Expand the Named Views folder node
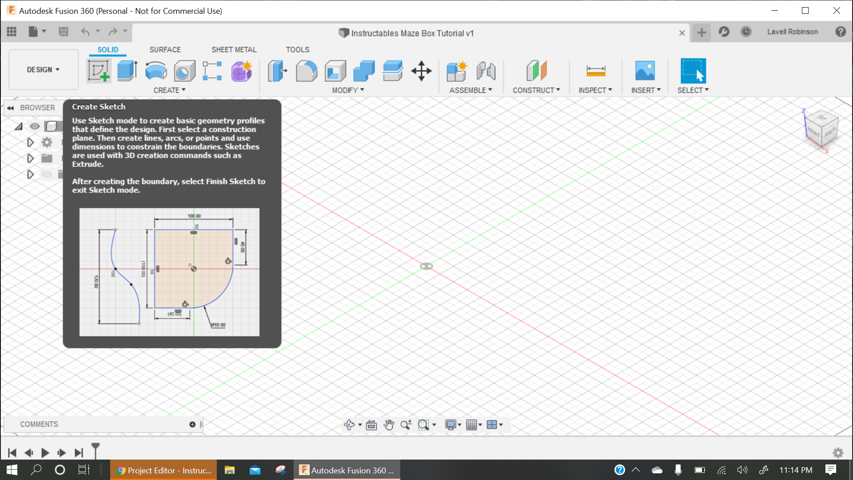Viewport: 853px width, 480px height. pos(30,158)
